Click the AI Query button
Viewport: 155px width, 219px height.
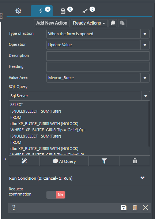(64, 161)
